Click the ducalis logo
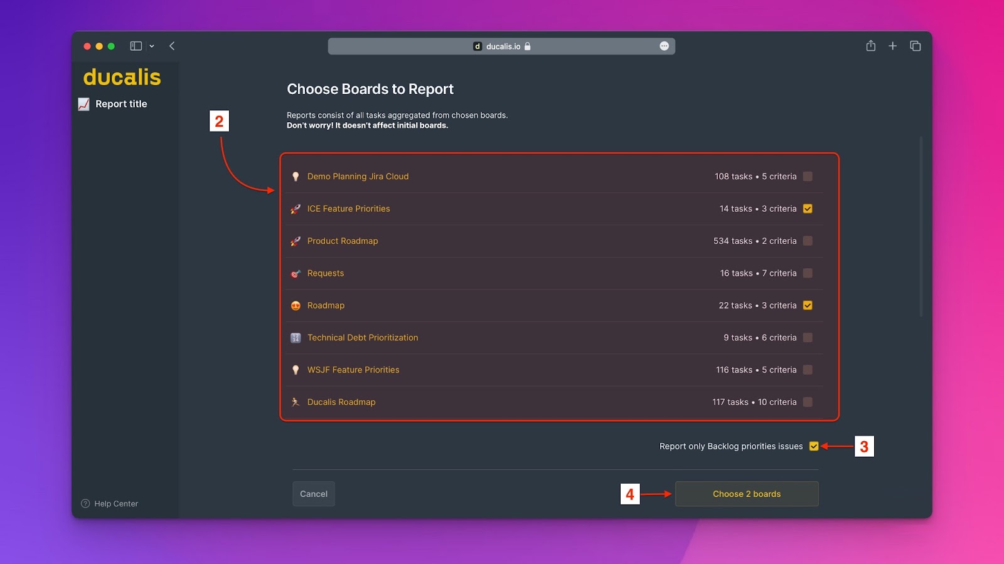This screenshot has width=1004, height=564. click(122, 77)
